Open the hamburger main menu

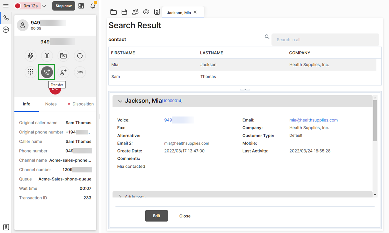click(6, 6)
